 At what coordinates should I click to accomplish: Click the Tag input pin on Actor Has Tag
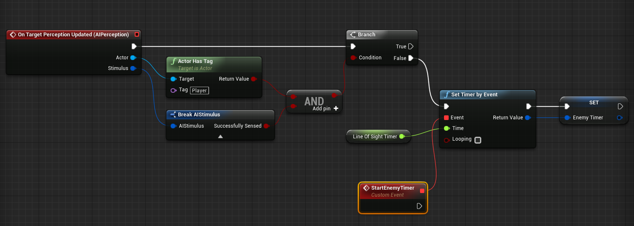tap(173, 90)
